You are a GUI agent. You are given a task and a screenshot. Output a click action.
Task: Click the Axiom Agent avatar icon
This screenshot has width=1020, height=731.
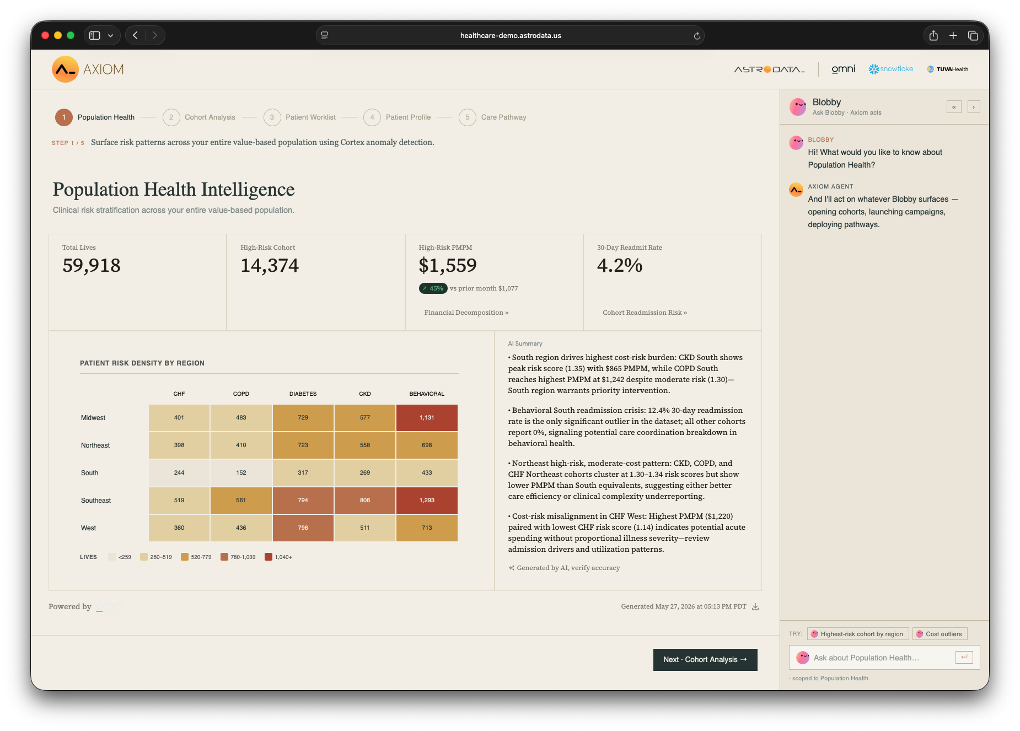click(796, 190)
